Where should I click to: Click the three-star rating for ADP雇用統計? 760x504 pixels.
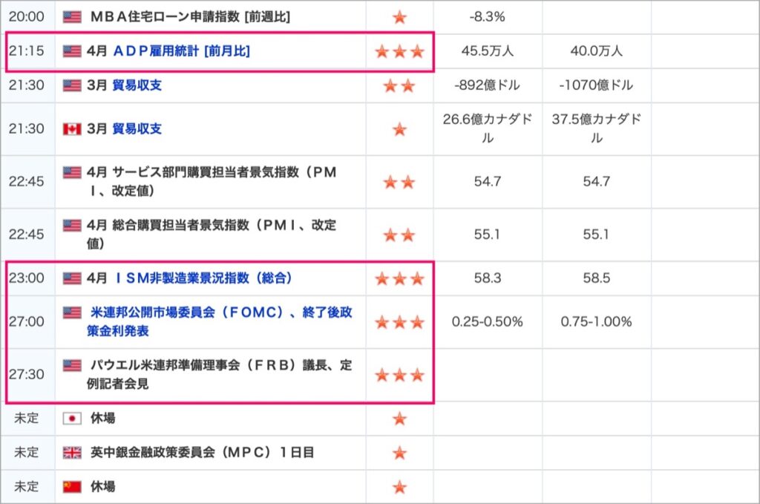(x=400, y=51)
